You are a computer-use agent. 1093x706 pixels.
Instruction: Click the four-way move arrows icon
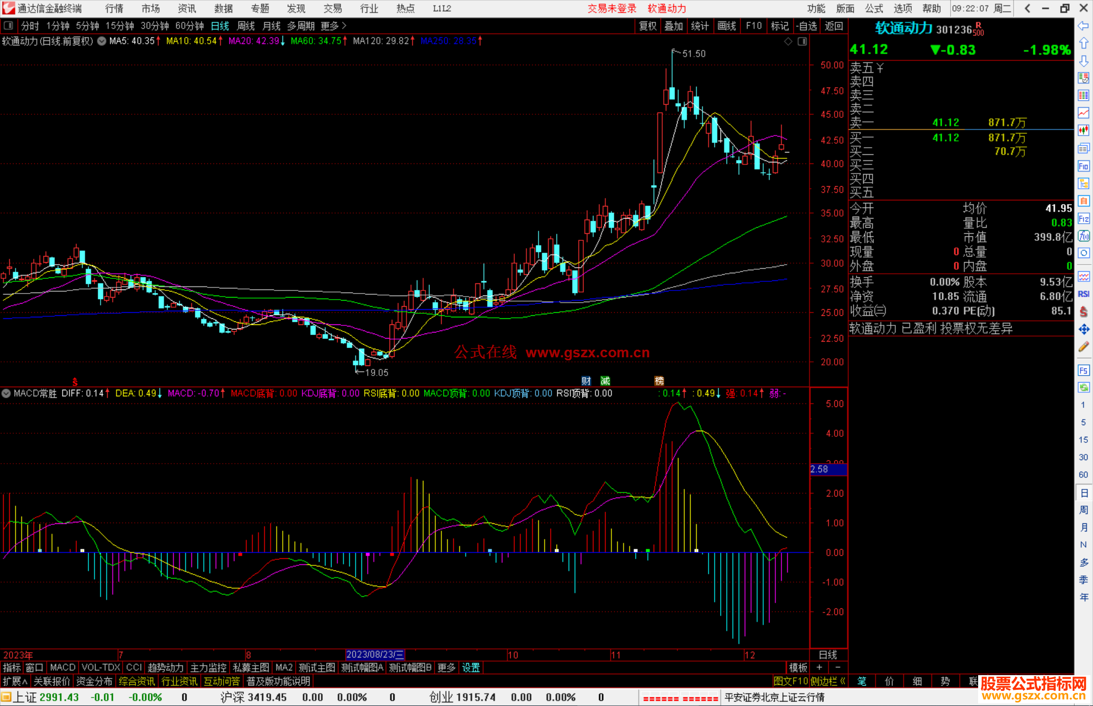point(1083,329)
